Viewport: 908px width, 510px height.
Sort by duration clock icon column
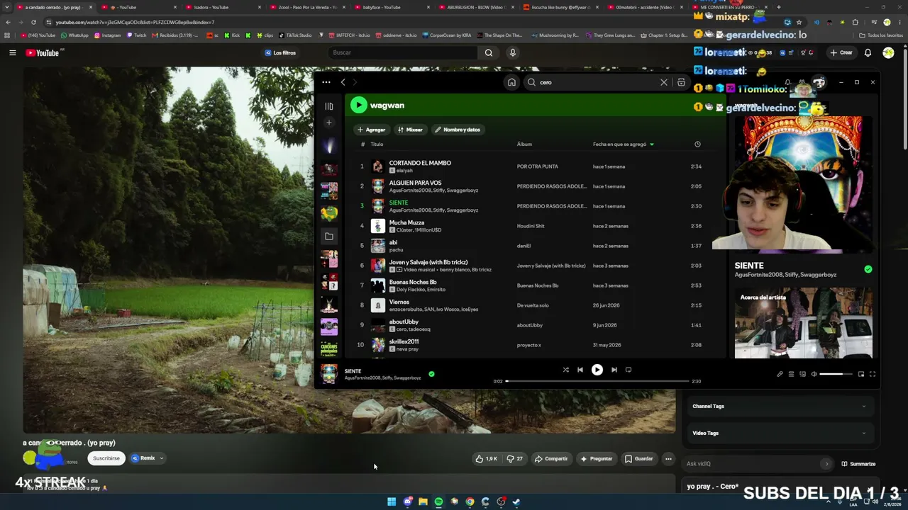click(697, 144)
